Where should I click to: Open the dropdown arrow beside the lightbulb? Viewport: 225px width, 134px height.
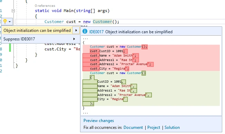click(10, 22)
